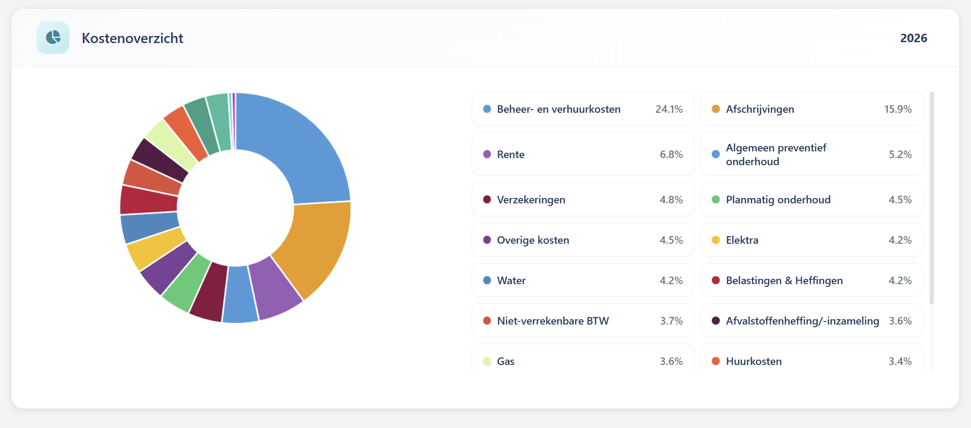This screenshot has height=428, width=971.
Task: Toggle the Niet-verrekenbare BTW legend entry
Action: coord(582,321)
